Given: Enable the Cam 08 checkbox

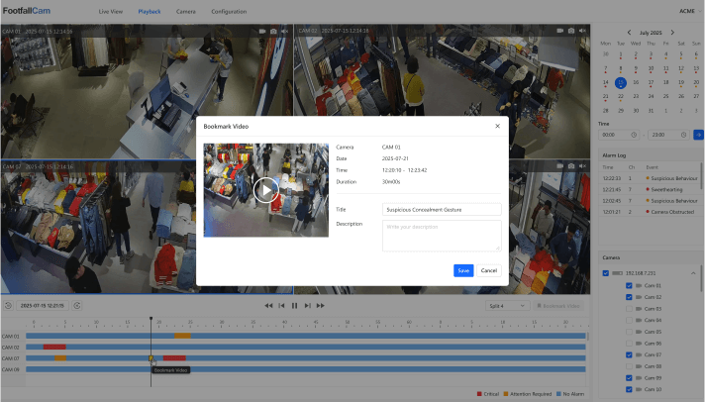Looking at the screenshot, I should click(x=629, y=366).
